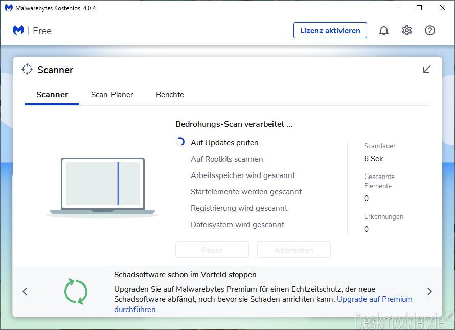Click the 'Gescannte Elemente' label
Viewport: 455px width, 330px height.
click(379, 181)
